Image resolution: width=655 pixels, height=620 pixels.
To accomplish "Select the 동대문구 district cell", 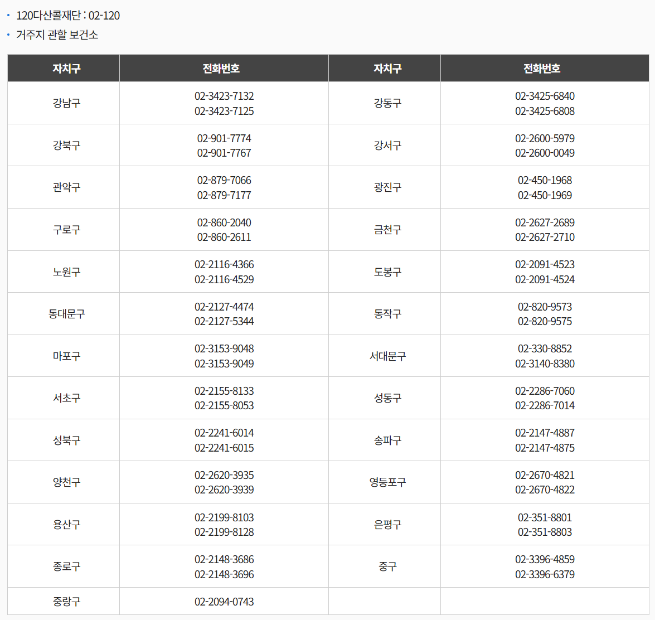I will click(66, 314).
